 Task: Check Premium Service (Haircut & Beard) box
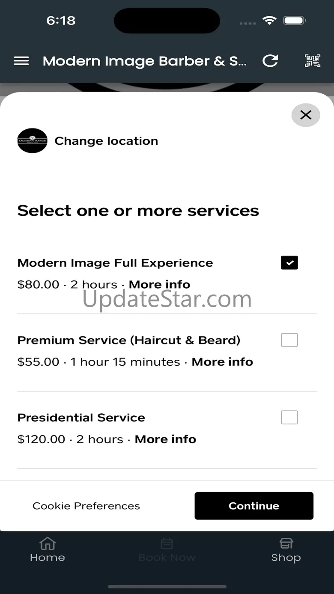pyautogui.click(x=289, y=340)
